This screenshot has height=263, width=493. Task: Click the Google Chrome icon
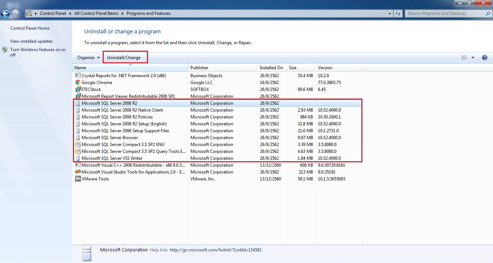coord(78,83)
